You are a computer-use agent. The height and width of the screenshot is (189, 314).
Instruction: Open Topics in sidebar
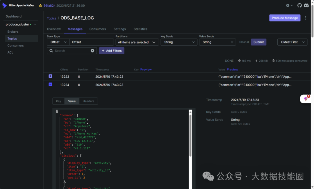coord(22,39)
